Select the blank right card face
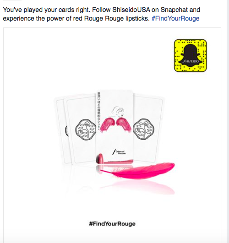229x243 pixels. [x=147, y=129]
